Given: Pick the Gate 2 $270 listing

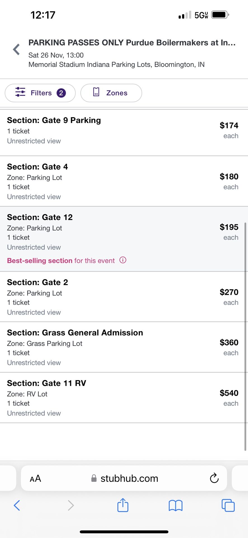Looking at the screenshot, I should (x=124, y=297).
